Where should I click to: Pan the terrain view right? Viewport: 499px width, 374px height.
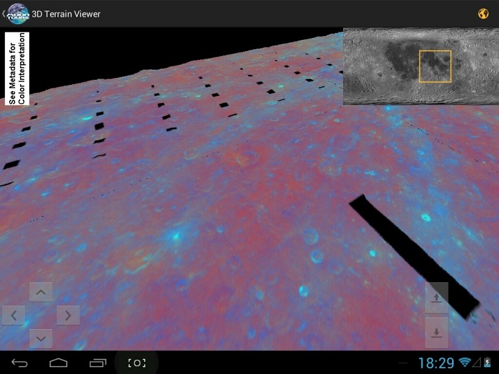pyautogui.click(x=68, y=315)
